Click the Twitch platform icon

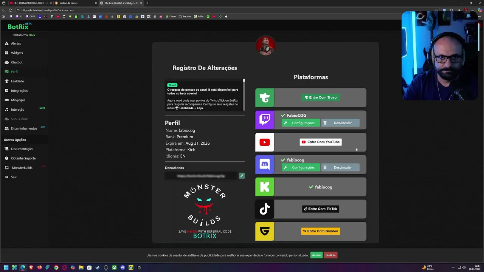click(265, 120)
